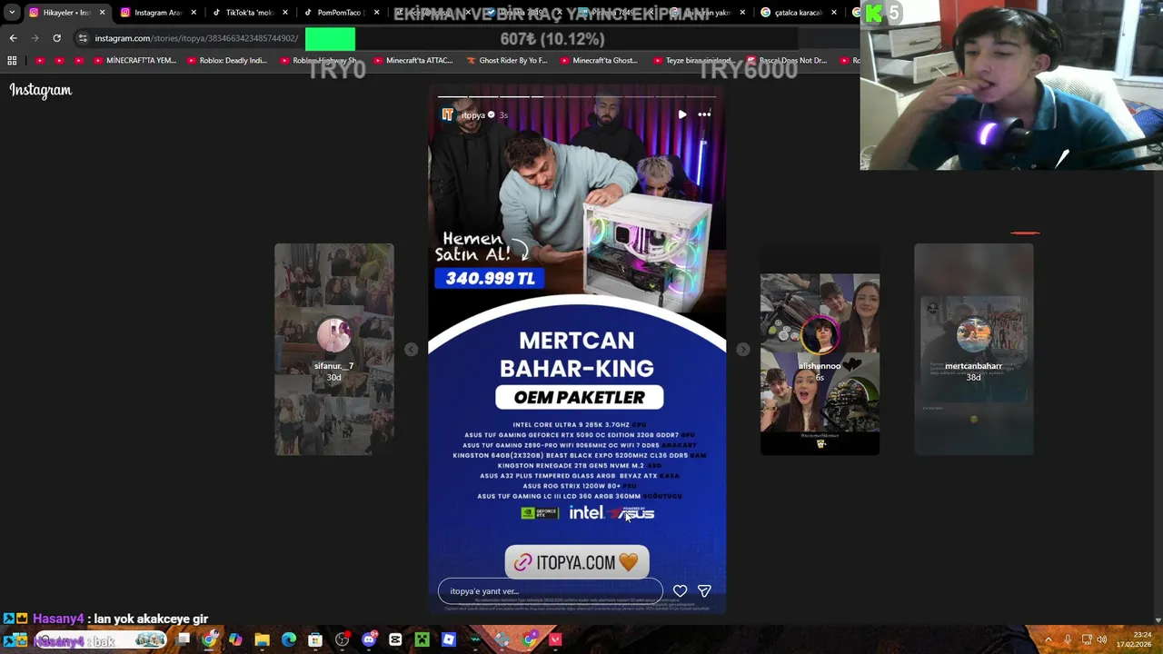Open the mertcanbaharr story preview
The height and width of the screenshot is (654, 1163).
(973, 350)
